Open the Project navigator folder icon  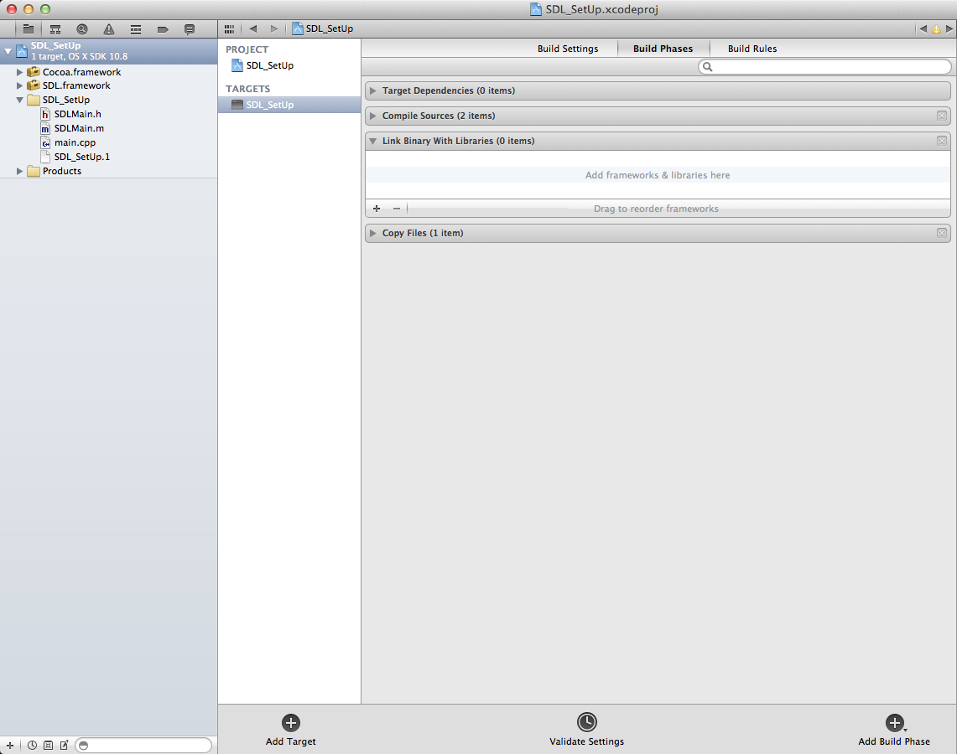click(28, 28)
